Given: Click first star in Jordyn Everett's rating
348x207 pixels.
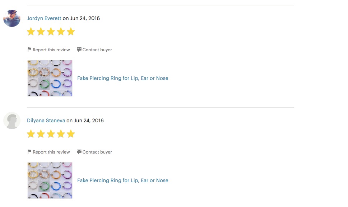Looking at the screenshot, I should pyautogui.click(x=31, y=32).
